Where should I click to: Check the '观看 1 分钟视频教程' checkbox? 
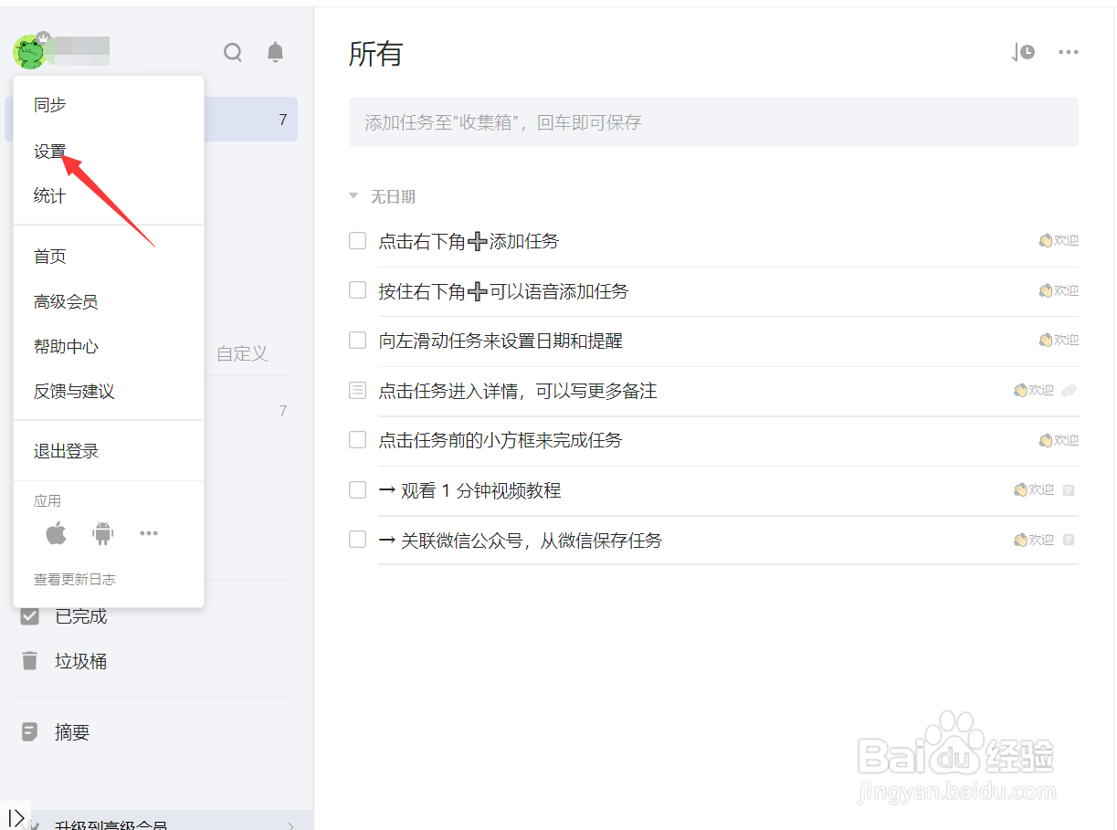(x=357, y=490)
